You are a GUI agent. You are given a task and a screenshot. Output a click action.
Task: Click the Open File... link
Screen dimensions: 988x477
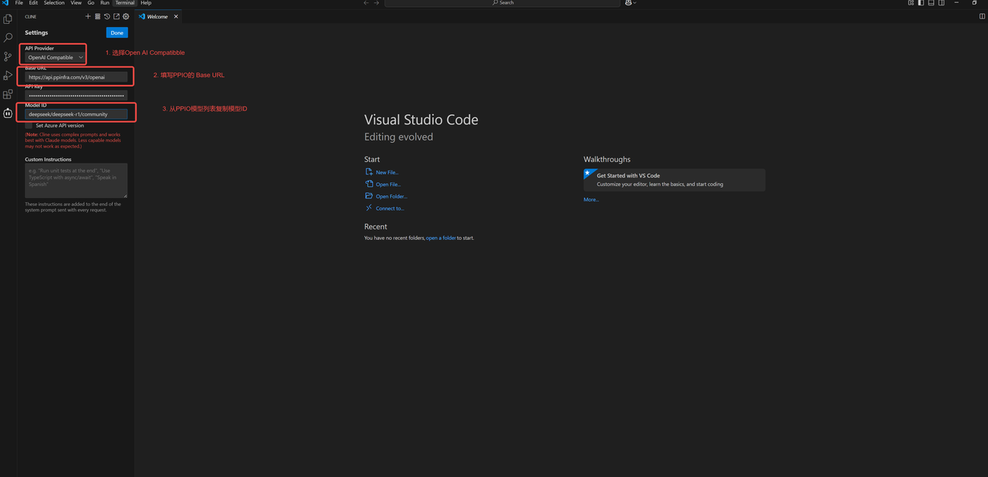pyautogui.click(x=388, y=184)
